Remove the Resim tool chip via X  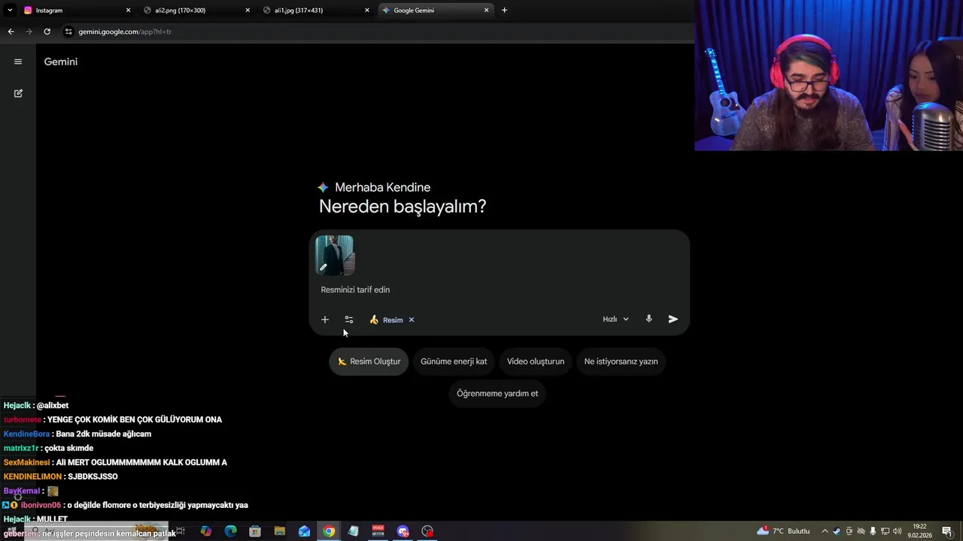click(412, 319)
